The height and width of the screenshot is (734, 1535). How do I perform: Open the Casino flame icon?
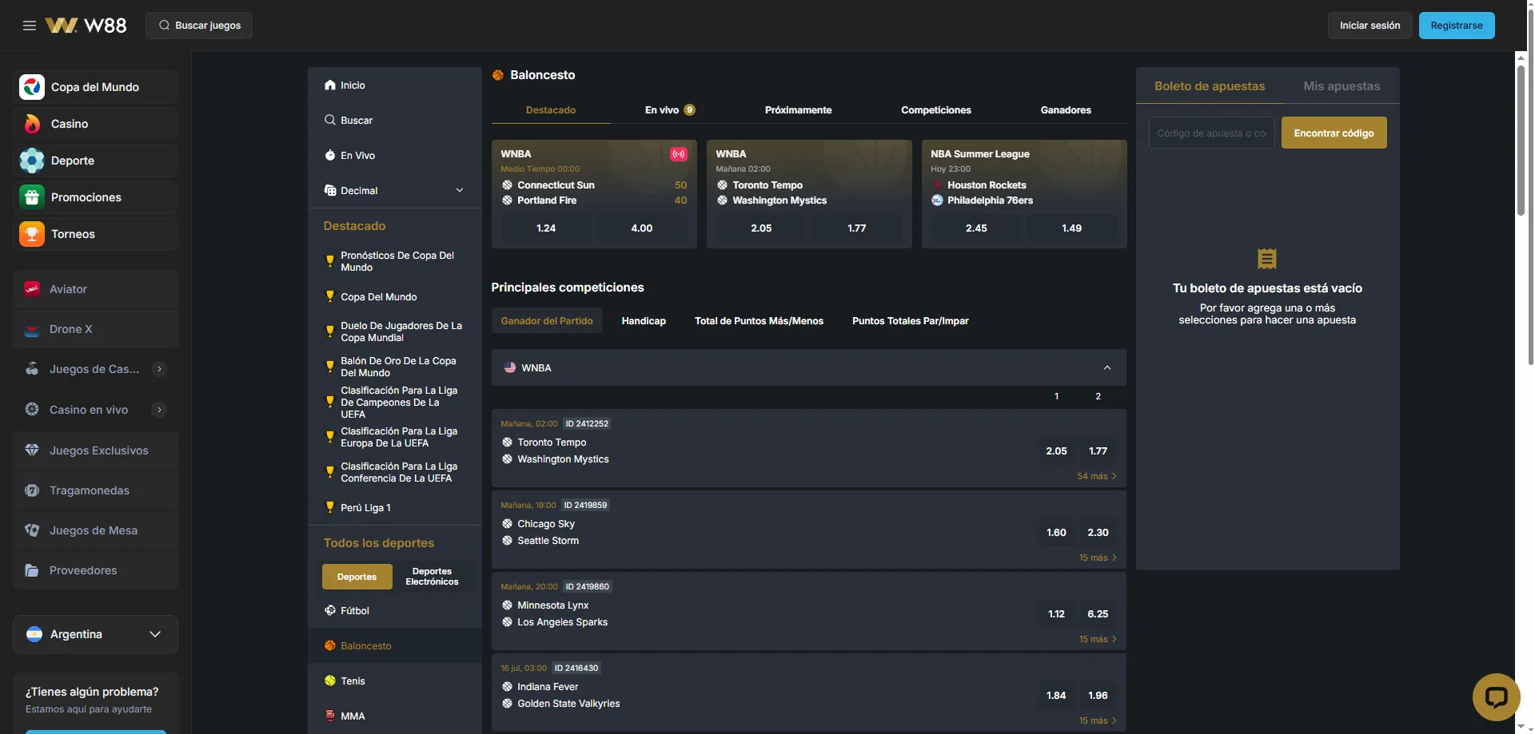[32, 124]
